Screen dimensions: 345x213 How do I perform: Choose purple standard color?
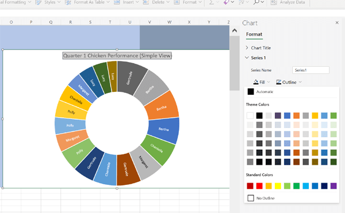[333, 186]
